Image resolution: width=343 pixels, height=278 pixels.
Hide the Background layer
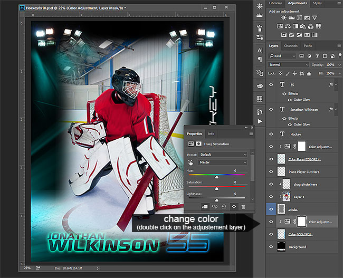pyautogui.click(x=271, y=246)
